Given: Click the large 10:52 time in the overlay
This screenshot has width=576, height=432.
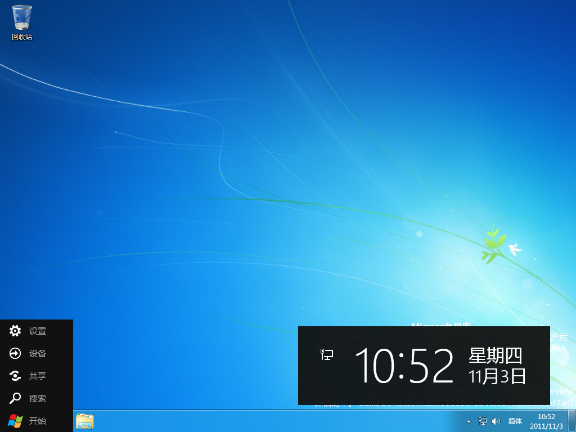Looking at the screenshot, I should pos(404,366).
